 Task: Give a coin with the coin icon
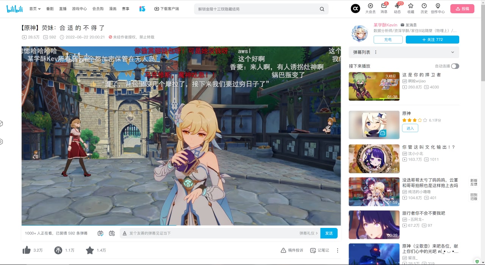[58, 250]
